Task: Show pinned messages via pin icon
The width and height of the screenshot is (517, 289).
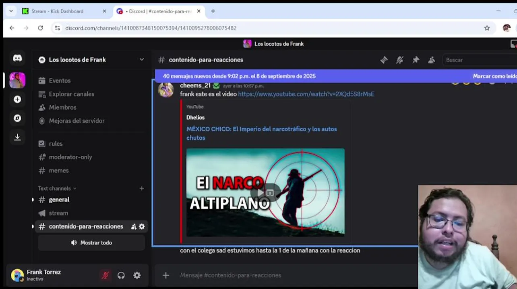Action: point(416,60)
